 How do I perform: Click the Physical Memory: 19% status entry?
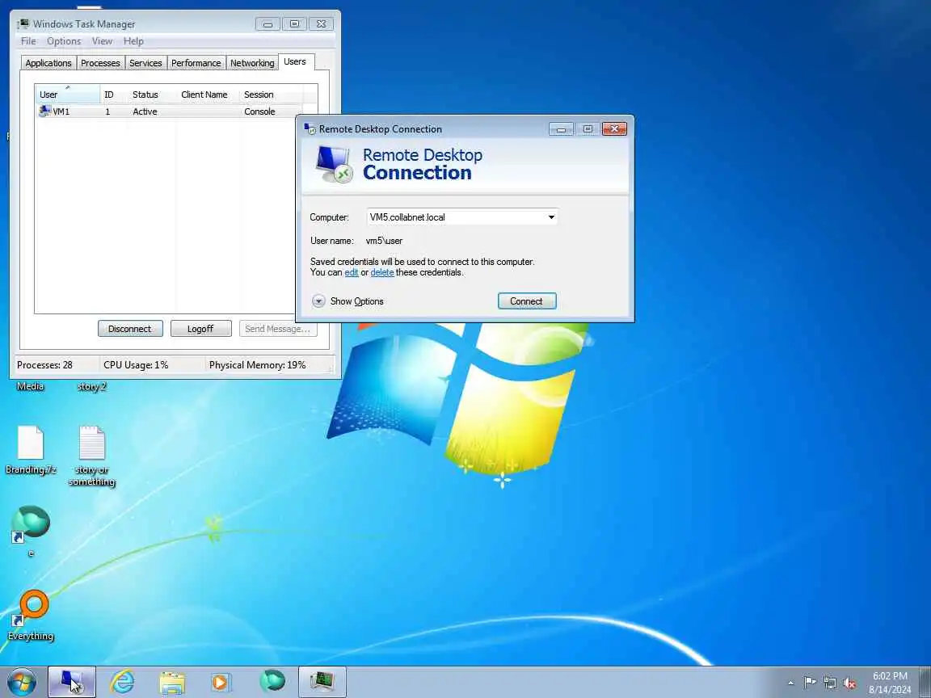258,365
